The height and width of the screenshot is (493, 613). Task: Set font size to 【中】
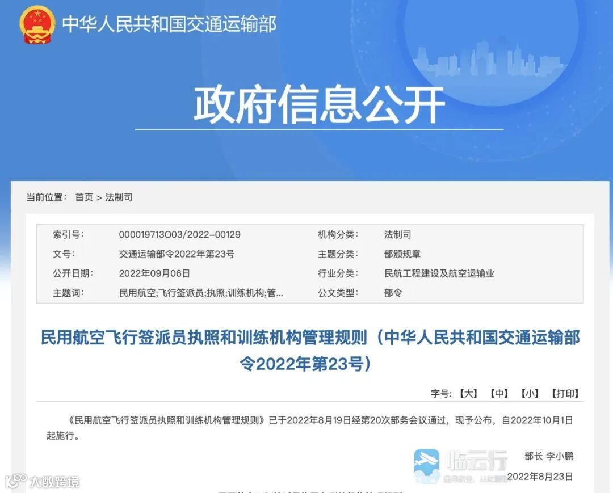tap(499, 393)
